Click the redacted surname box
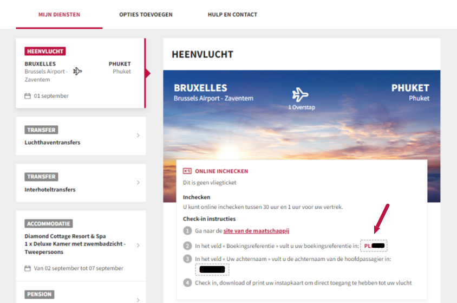The image size is (457, 303). pos(212,269)
